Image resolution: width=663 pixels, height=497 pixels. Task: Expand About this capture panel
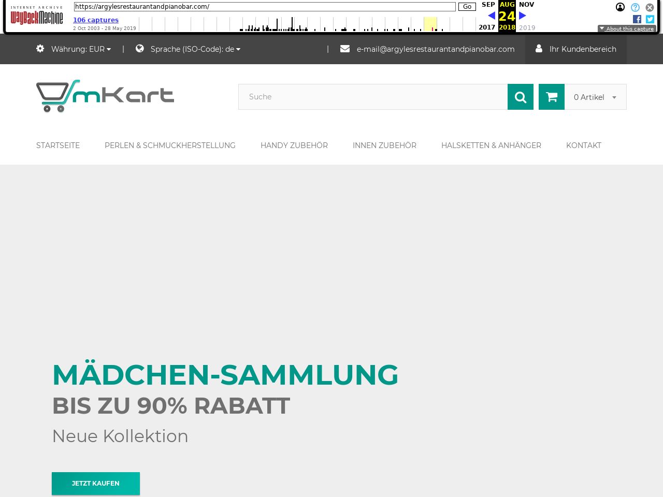627,28
